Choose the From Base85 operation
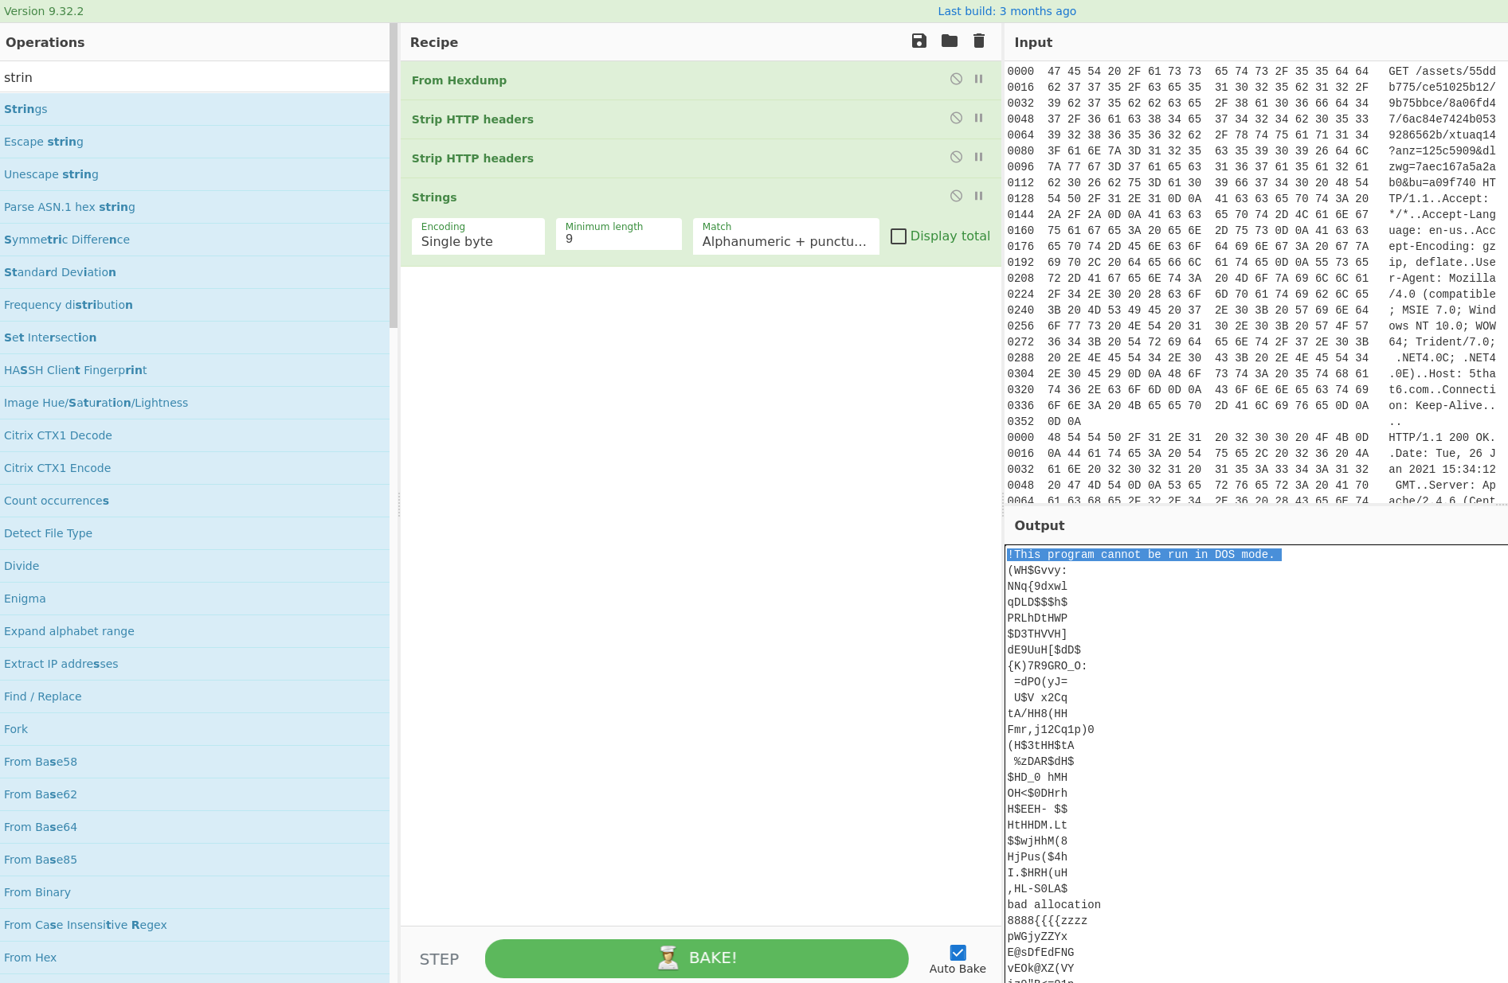The height and width of the screenshot is (983, 1508). tap(194, 860)
